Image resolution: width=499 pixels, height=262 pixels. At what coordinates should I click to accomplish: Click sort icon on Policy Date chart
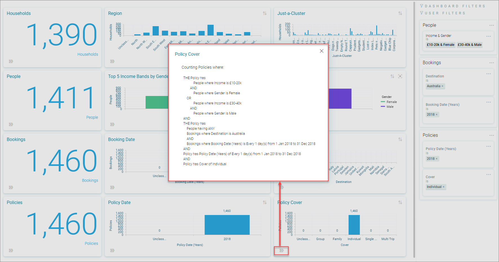pos(265,202)
